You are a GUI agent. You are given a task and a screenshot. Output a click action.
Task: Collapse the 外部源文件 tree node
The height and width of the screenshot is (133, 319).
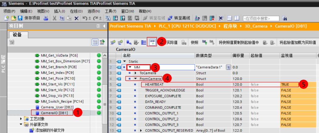tap(21, 124)
